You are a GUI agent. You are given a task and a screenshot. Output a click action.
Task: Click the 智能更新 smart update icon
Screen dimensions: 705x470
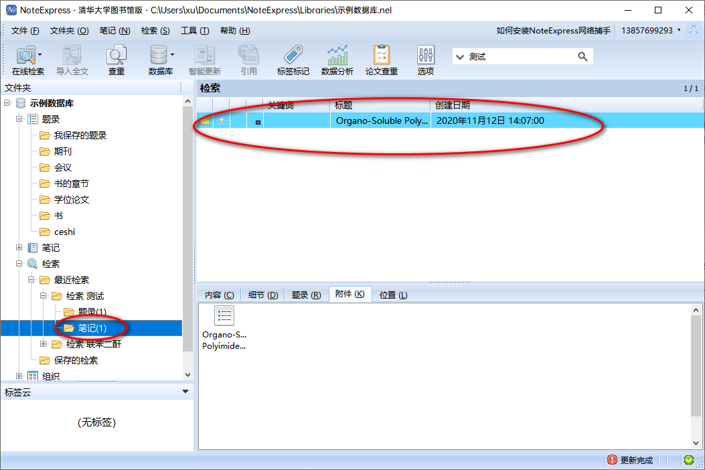(205, 60)
